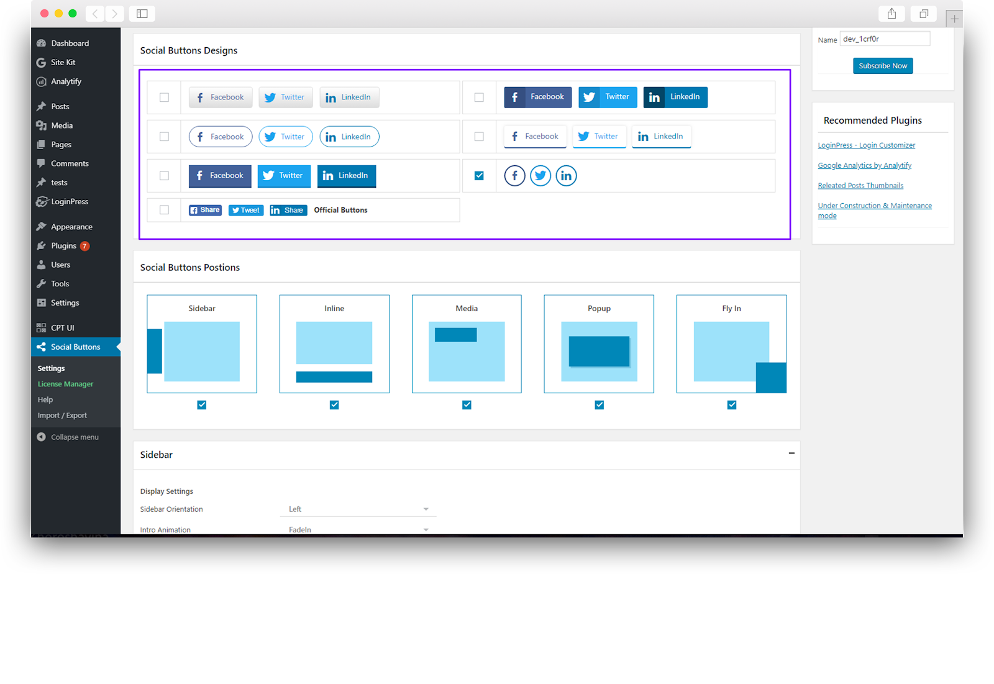Check the rounded outline buttons design checkbox
The width and height of the screenshot is (994, 684).
click(164, 137)
